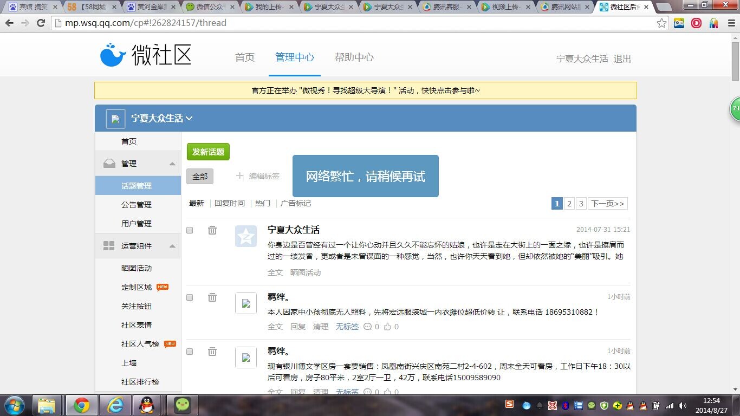This screenshot has width=740, height=416.
Task: Tick checkbox for 宁夏大众生活 post
Action: [190, 230]
